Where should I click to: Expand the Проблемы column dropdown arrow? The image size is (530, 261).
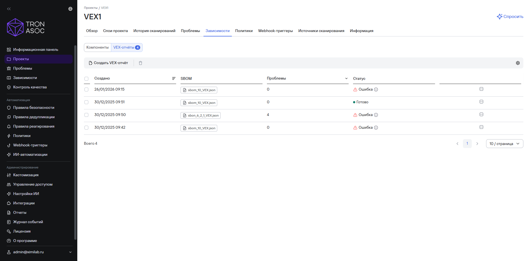[x=346, y=78]
